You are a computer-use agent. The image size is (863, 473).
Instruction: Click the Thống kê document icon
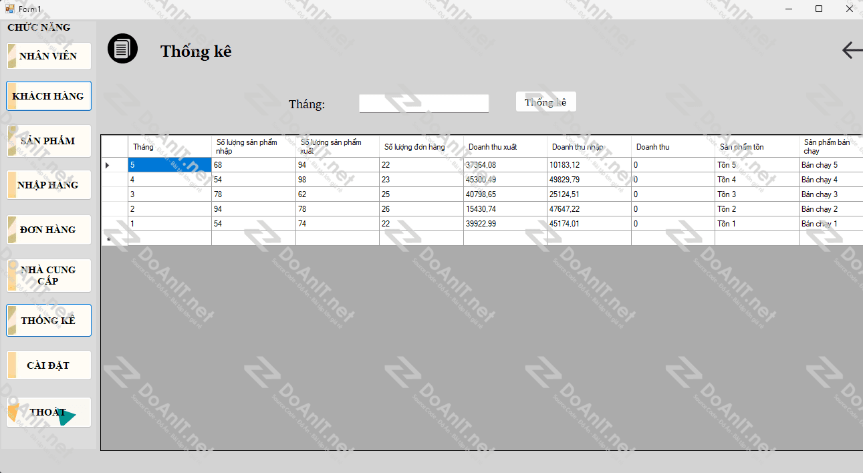122,49
